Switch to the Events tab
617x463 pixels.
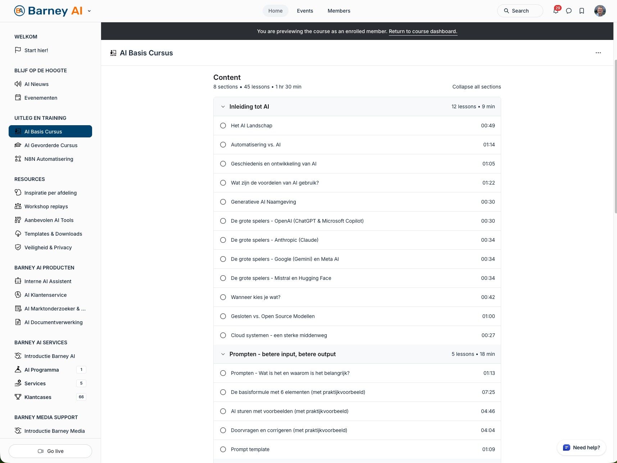[305, 11]
